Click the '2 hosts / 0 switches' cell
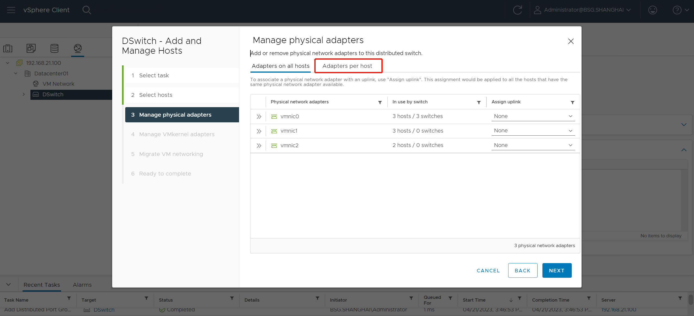The height and width of the screenshot is (316, 694). [x=418, y=145]
